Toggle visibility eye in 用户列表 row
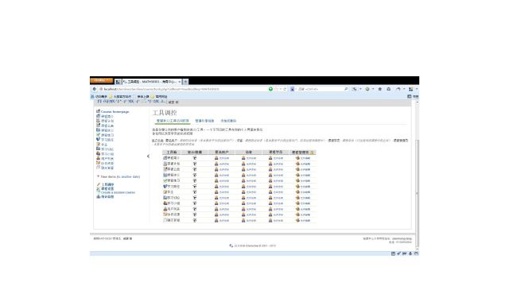Viewport: 509px width, 286px height. point(195,209)
